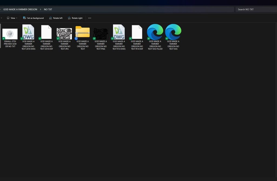Image resolution: width=277 pixels, height=181 pixels.
Task: Open the NO TEXT SVG FILLED file
Action: pos(155,32)
